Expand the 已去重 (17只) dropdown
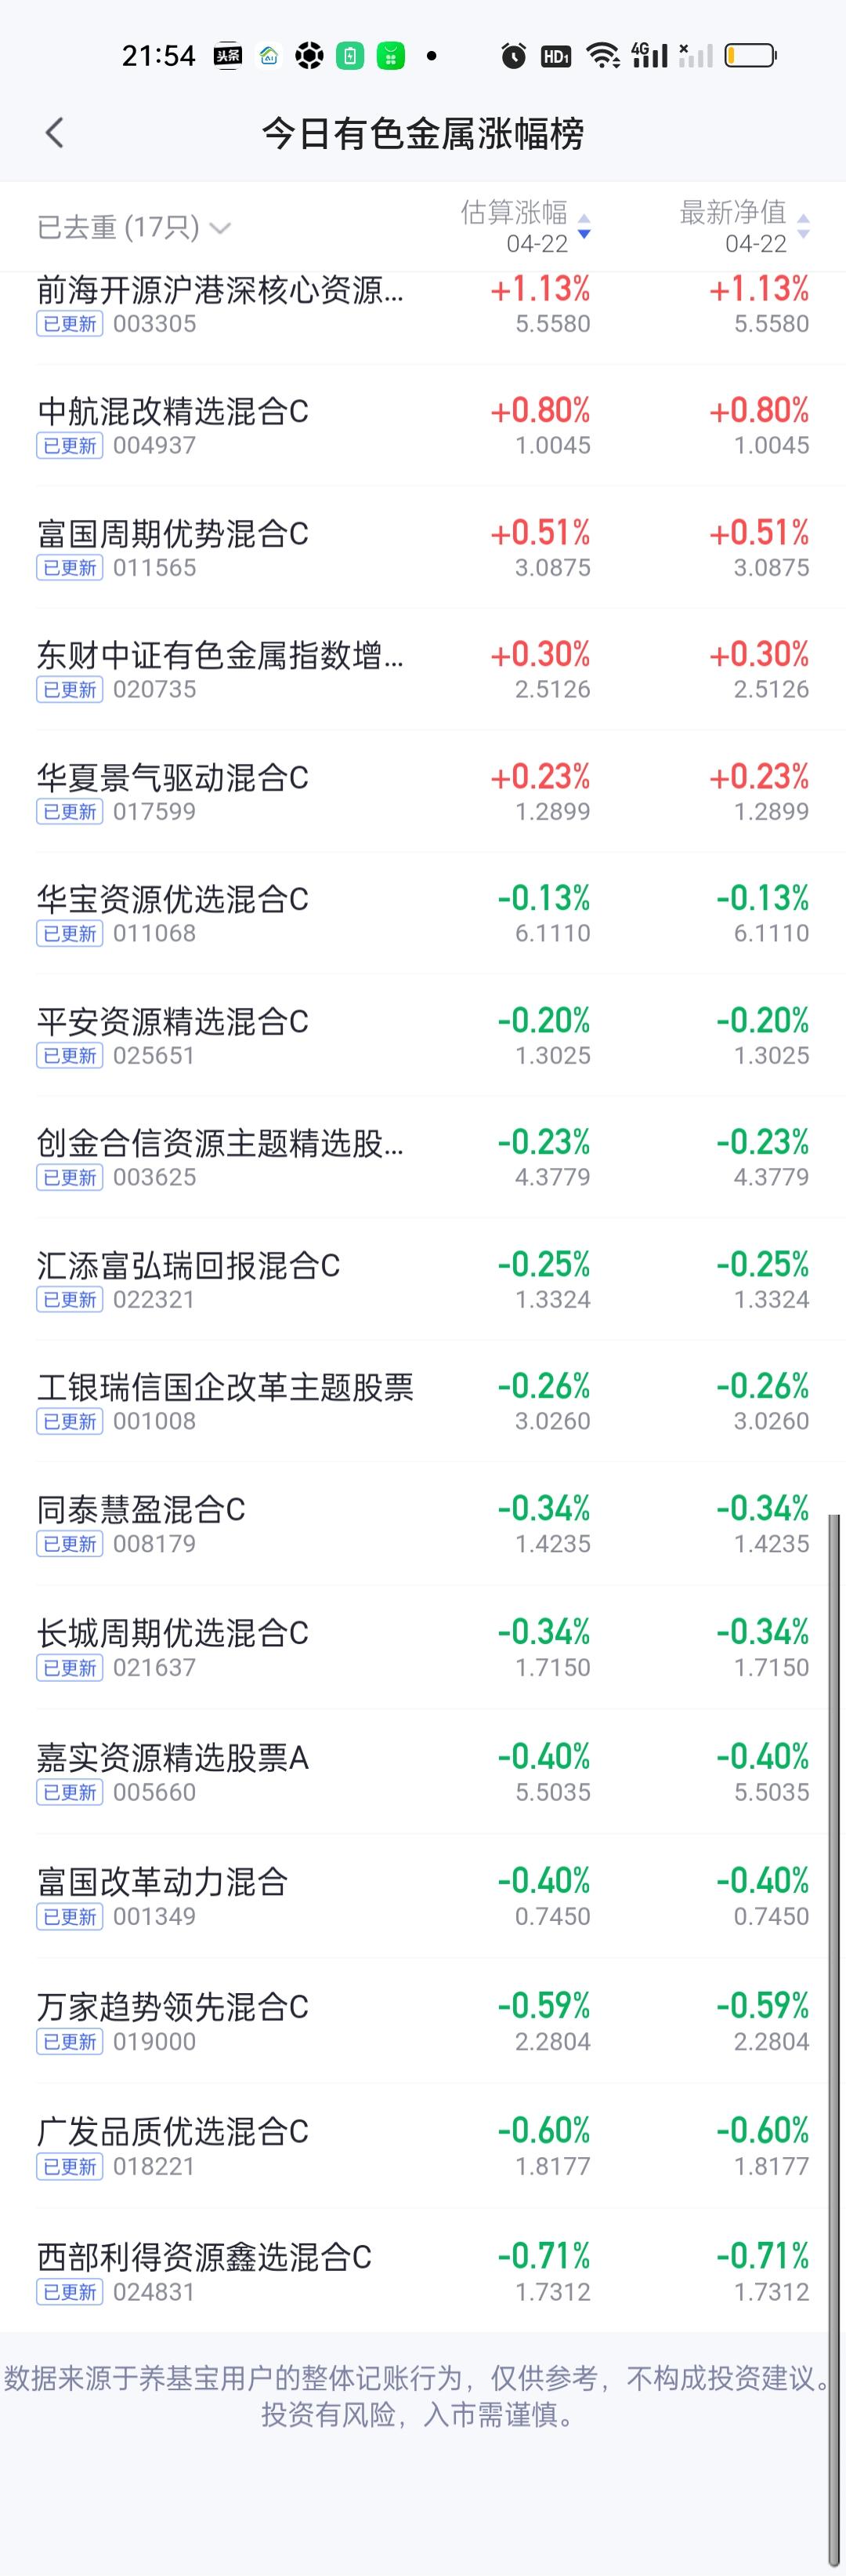Screen dimensions: 846x2576 pyautogui.click(x=134, y=227)
